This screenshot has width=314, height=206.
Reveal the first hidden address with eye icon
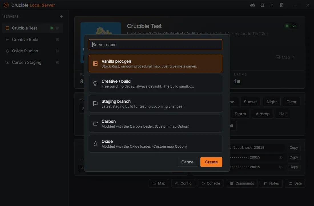(x=281, y=157)
